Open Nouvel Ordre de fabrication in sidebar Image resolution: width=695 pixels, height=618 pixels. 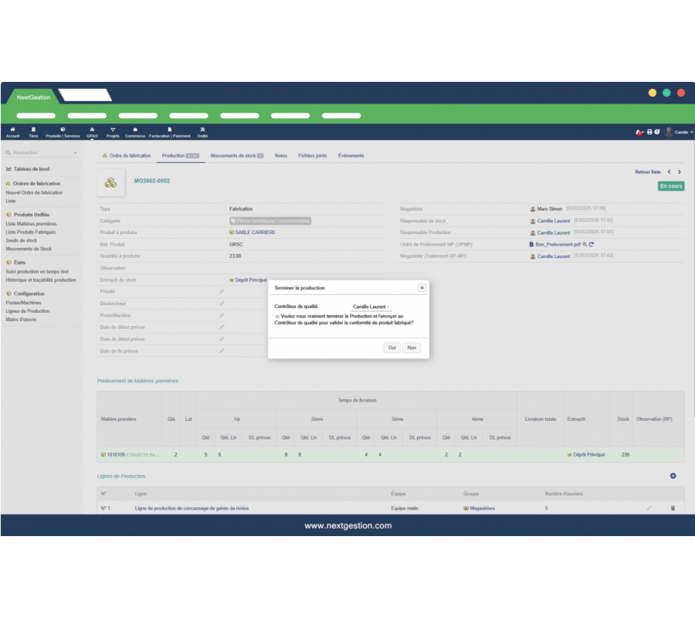coord(34,192)
